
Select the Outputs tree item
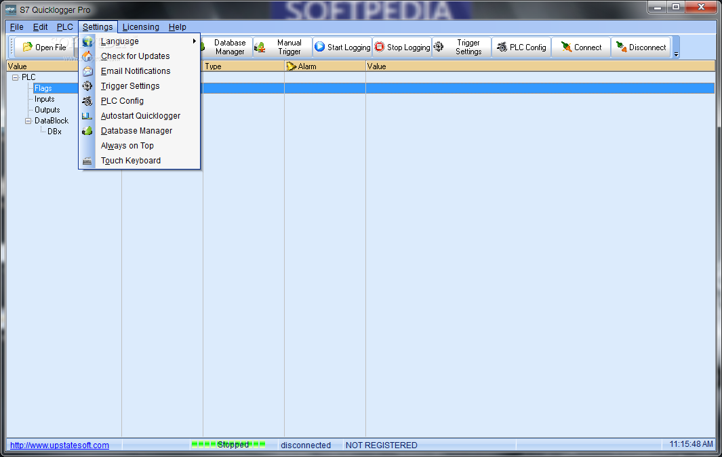pyautogui.click(x=47, y=110)
